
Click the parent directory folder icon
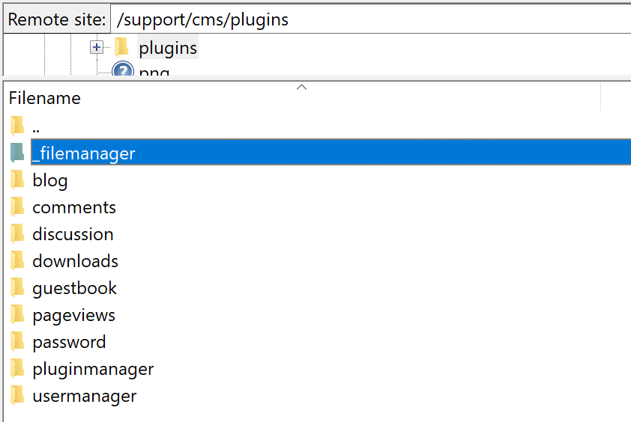17,126
